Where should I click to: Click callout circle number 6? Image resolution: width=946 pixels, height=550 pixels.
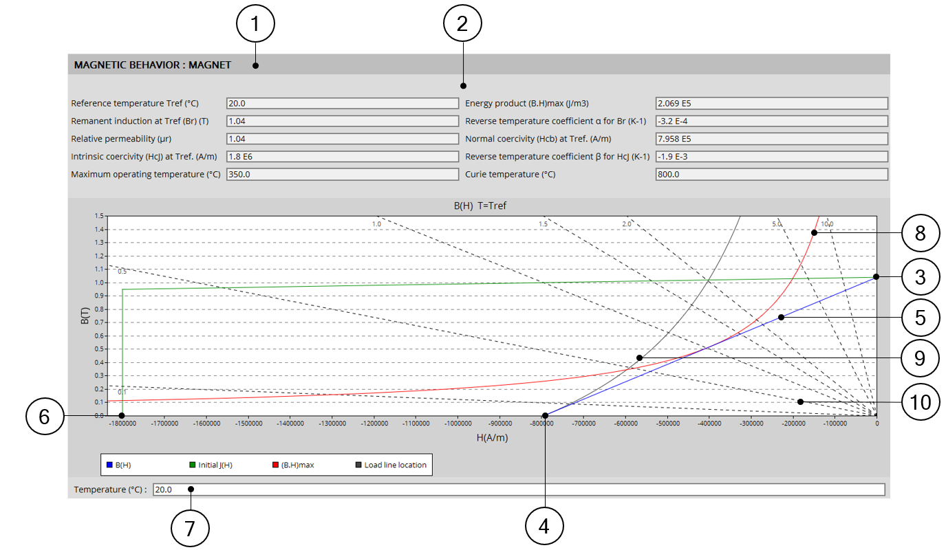tap(44, 417)
